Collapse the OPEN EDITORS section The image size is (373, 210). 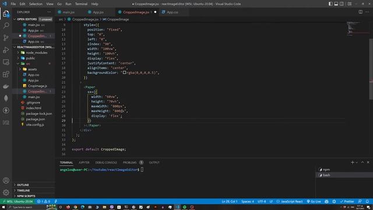pyautogui.click(x=27, y=19)
